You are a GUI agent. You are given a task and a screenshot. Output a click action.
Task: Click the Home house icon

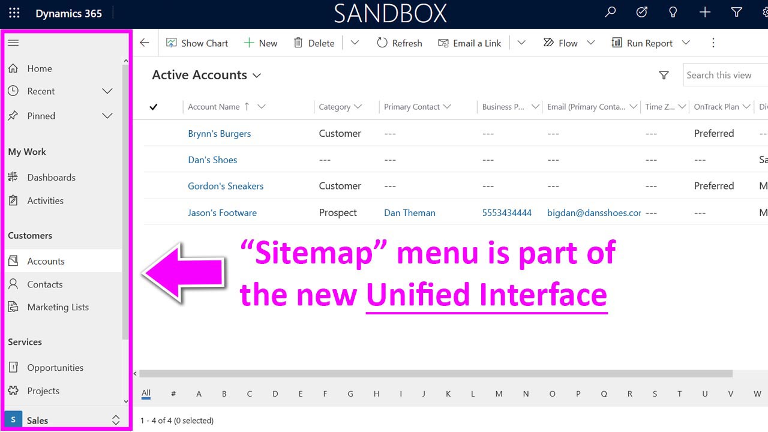tap(13, 68)
